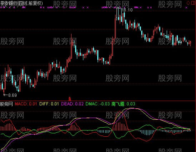Click the 股旁网 indicator name before MACD
Screen dimensions: 196x152
[x=6, y=104]
